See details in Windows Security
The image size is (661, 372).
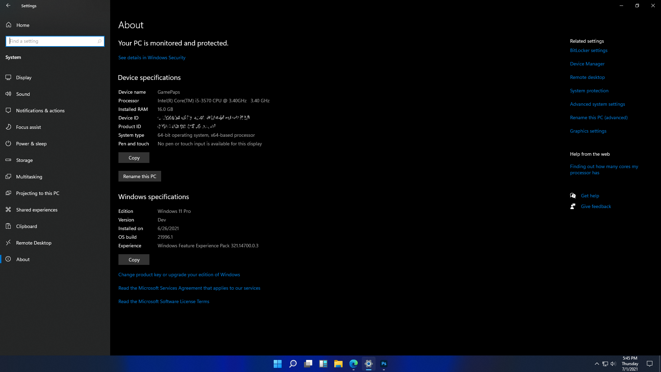152,57
